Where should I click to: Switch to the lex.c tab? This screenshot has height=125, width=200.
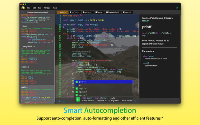point(99,12)
